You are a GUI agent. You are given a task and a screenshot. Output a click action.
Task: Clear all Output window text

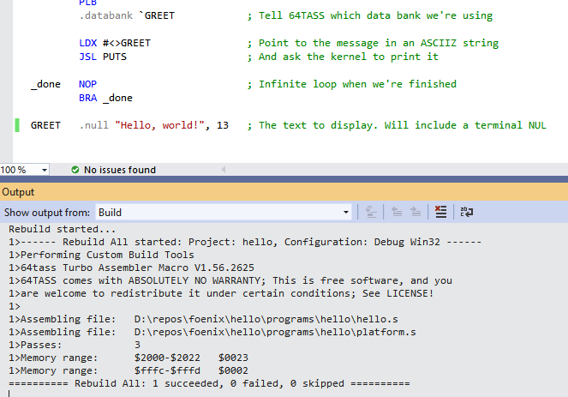tap(440, 212)
